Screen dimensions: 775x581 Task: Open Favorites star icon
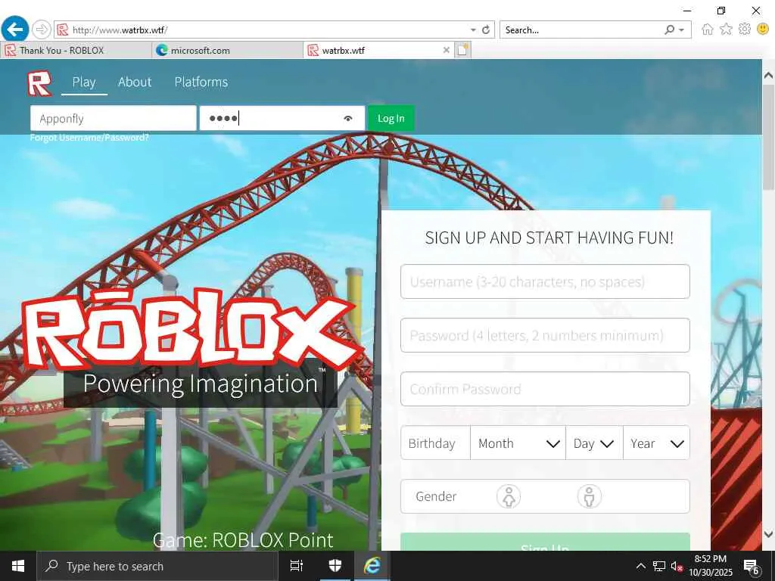726,30
